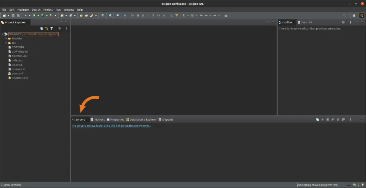Click the magnifier search icon at top right

pyautogui.click(x=344, y=15)
